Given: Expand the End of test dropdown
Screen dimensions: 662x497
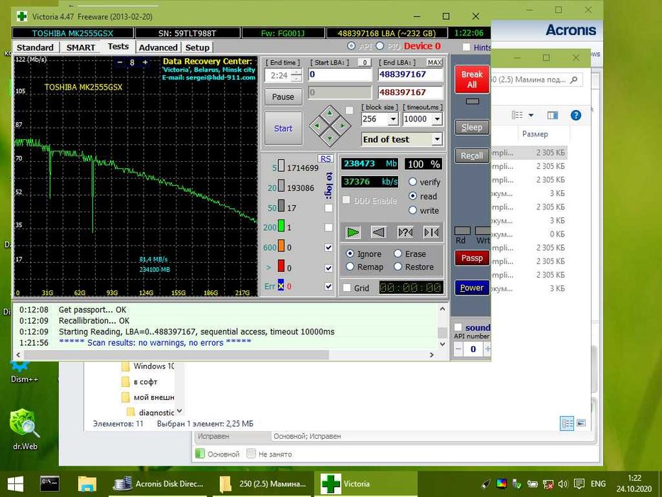Looking at the screenshot, I should [x=437, y=139].
